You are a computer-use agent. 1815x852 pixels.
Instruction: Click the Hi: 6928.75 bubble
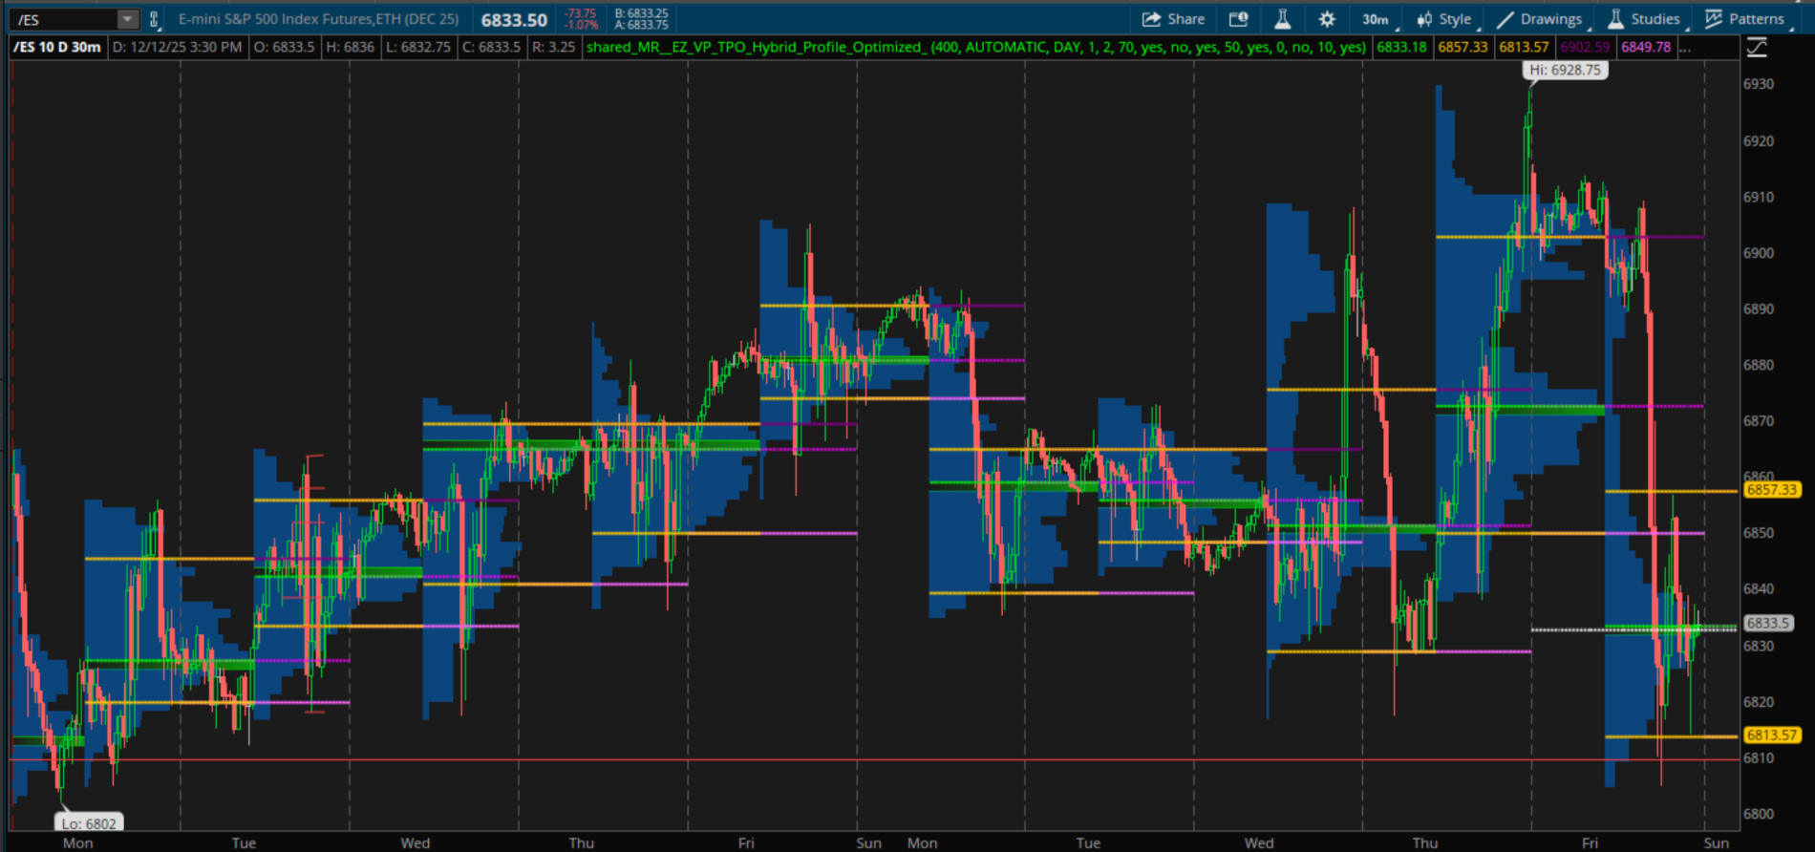[1565, 70]
